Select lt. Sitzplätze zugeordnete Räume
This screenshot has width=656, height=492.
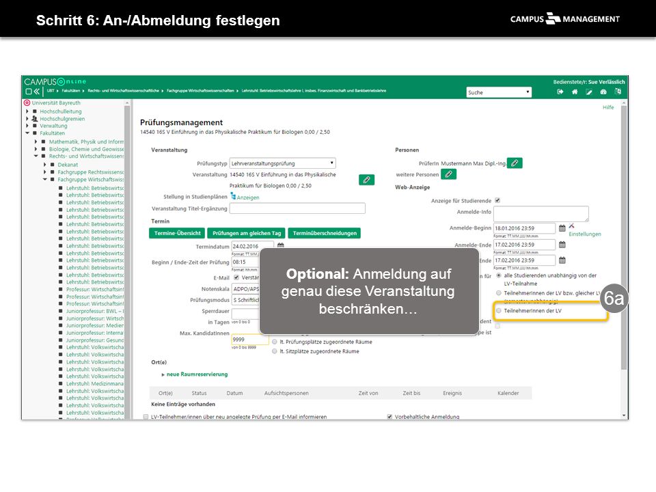[275, 351]
